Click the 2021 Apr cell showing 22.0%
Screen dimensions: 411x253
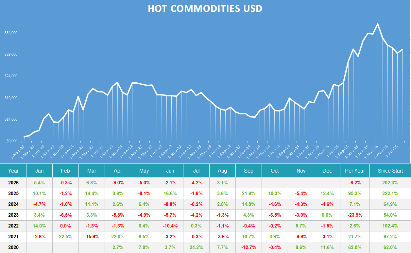pyautogui.click(x=118, y=237)
